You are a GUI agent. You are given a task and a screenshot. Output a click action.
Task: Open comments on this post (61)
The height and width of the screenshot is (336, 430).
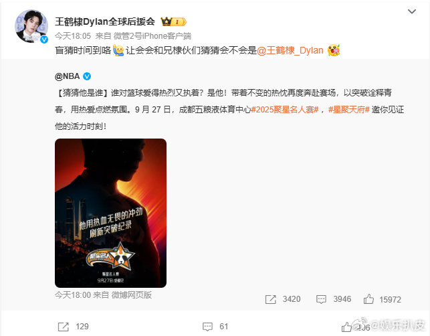tap(207, 327)
